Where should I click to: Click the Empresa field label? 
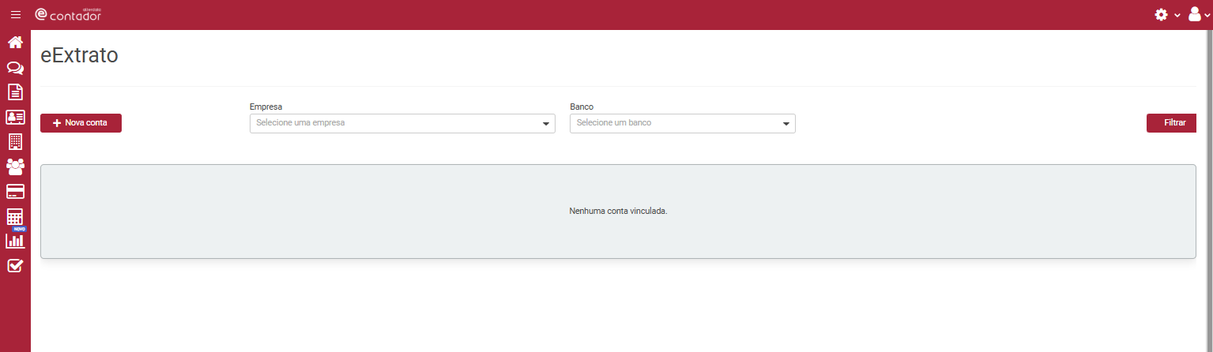point(266,107)
